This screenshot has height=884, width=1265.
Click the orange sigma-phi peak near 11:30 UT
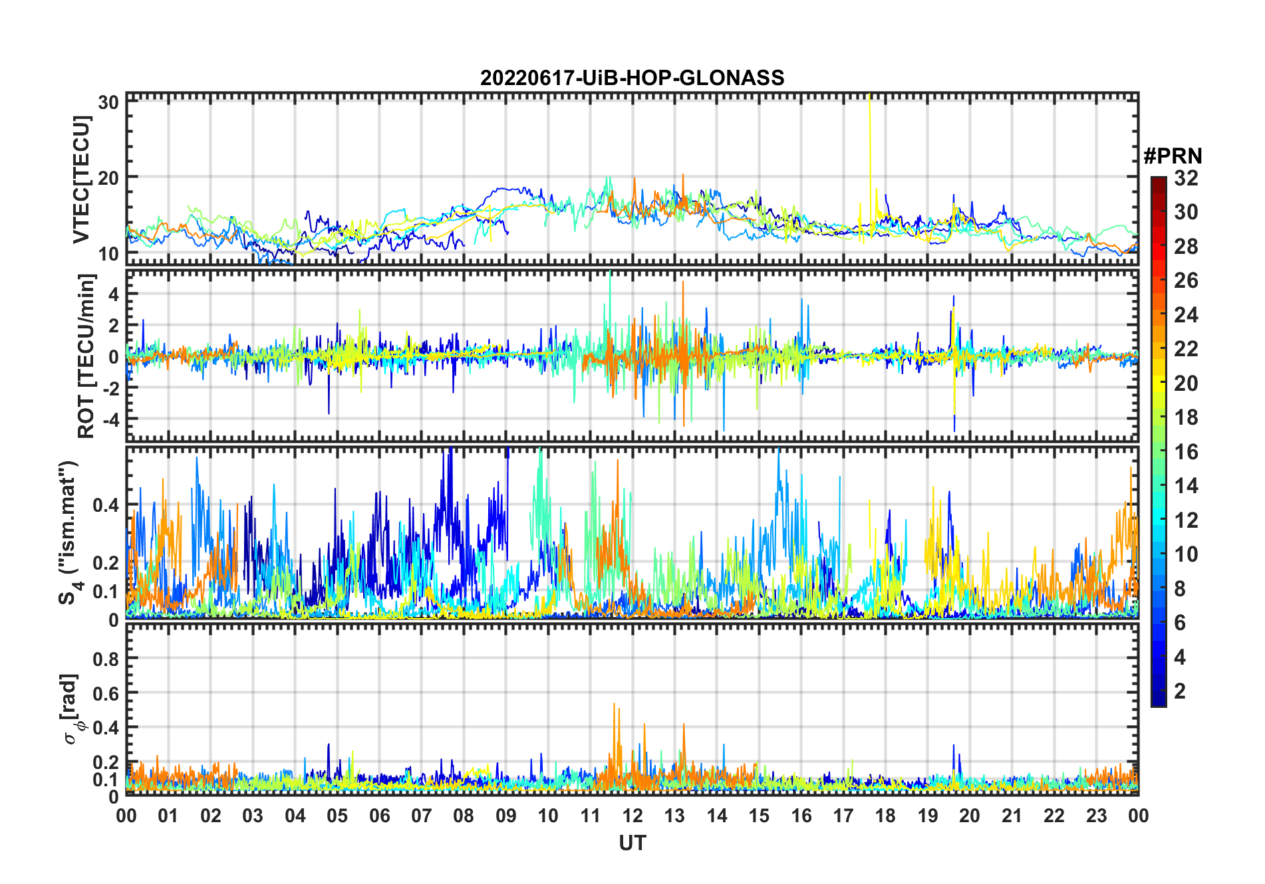pyautogui.click(x=614, y=706)
